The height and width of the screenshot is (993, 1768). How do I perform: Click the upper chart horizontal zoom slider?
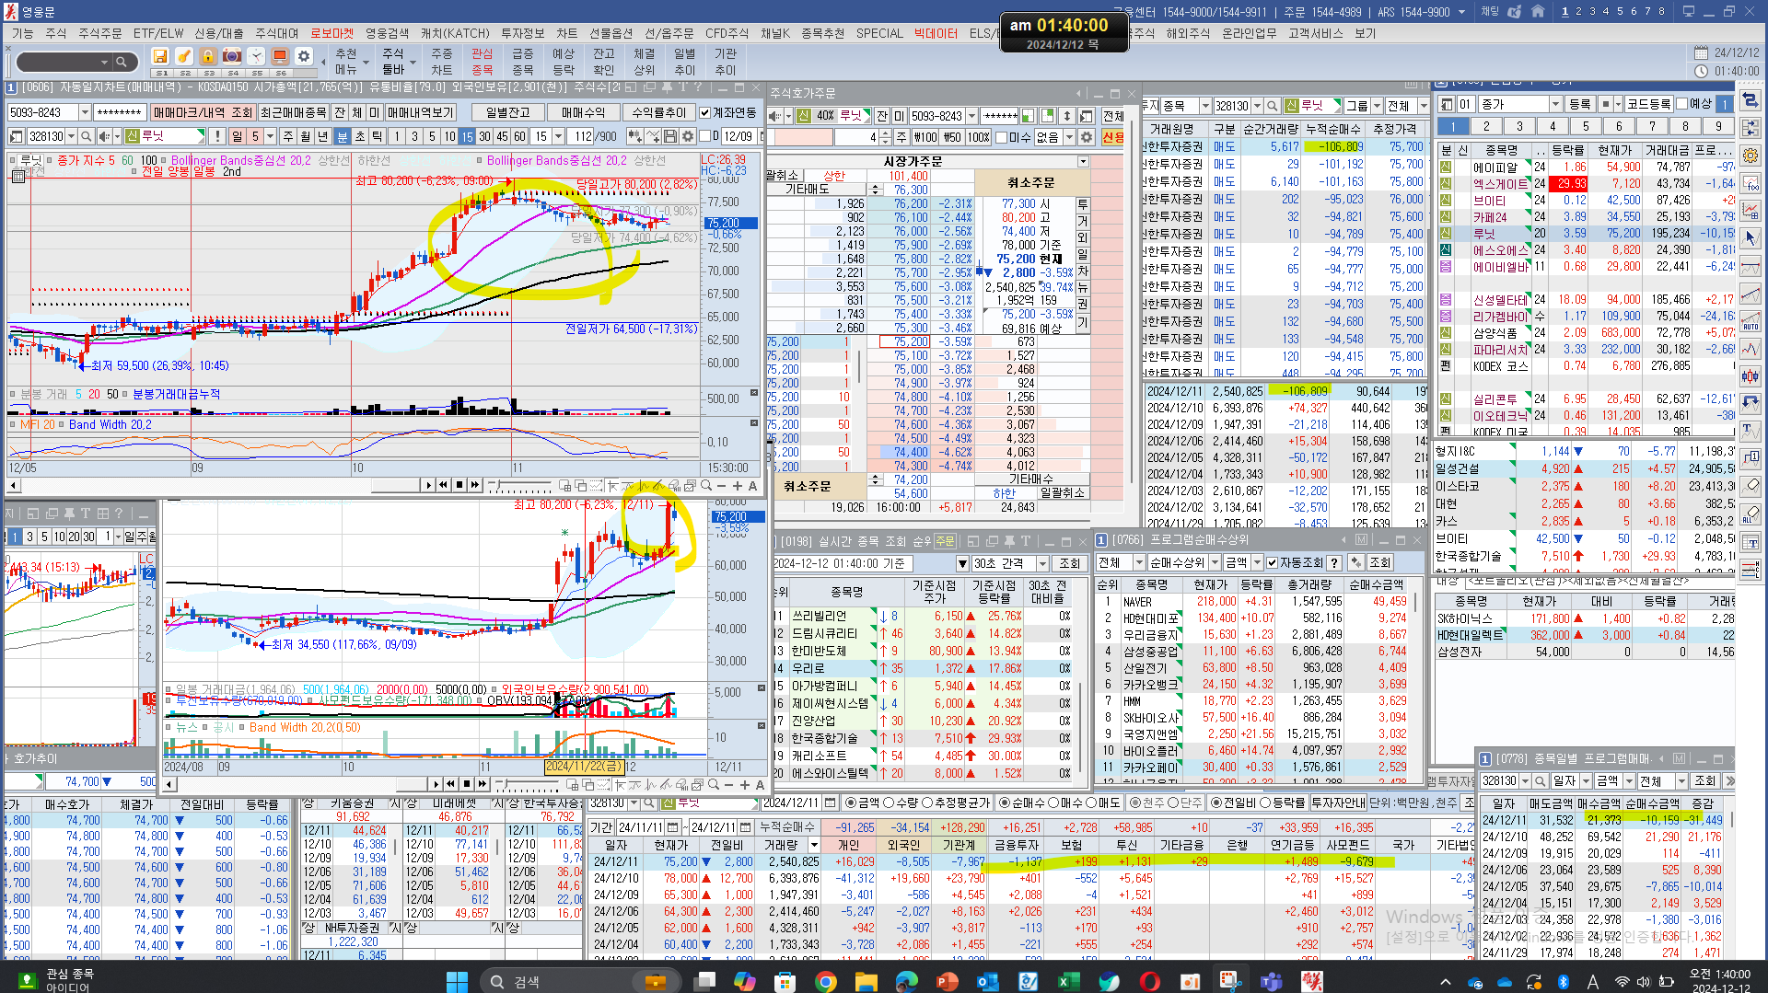521,485
